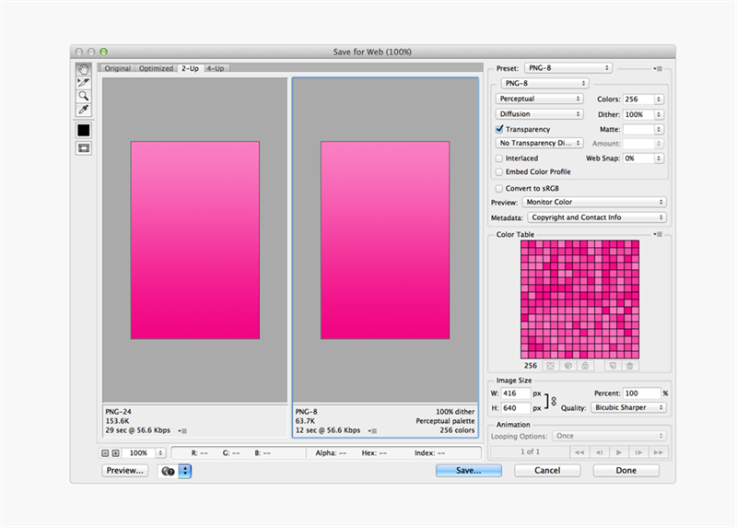The width and height of the screenshot is (737, 528).
Task: Click the Done button
Action: [x=626, y=471]
